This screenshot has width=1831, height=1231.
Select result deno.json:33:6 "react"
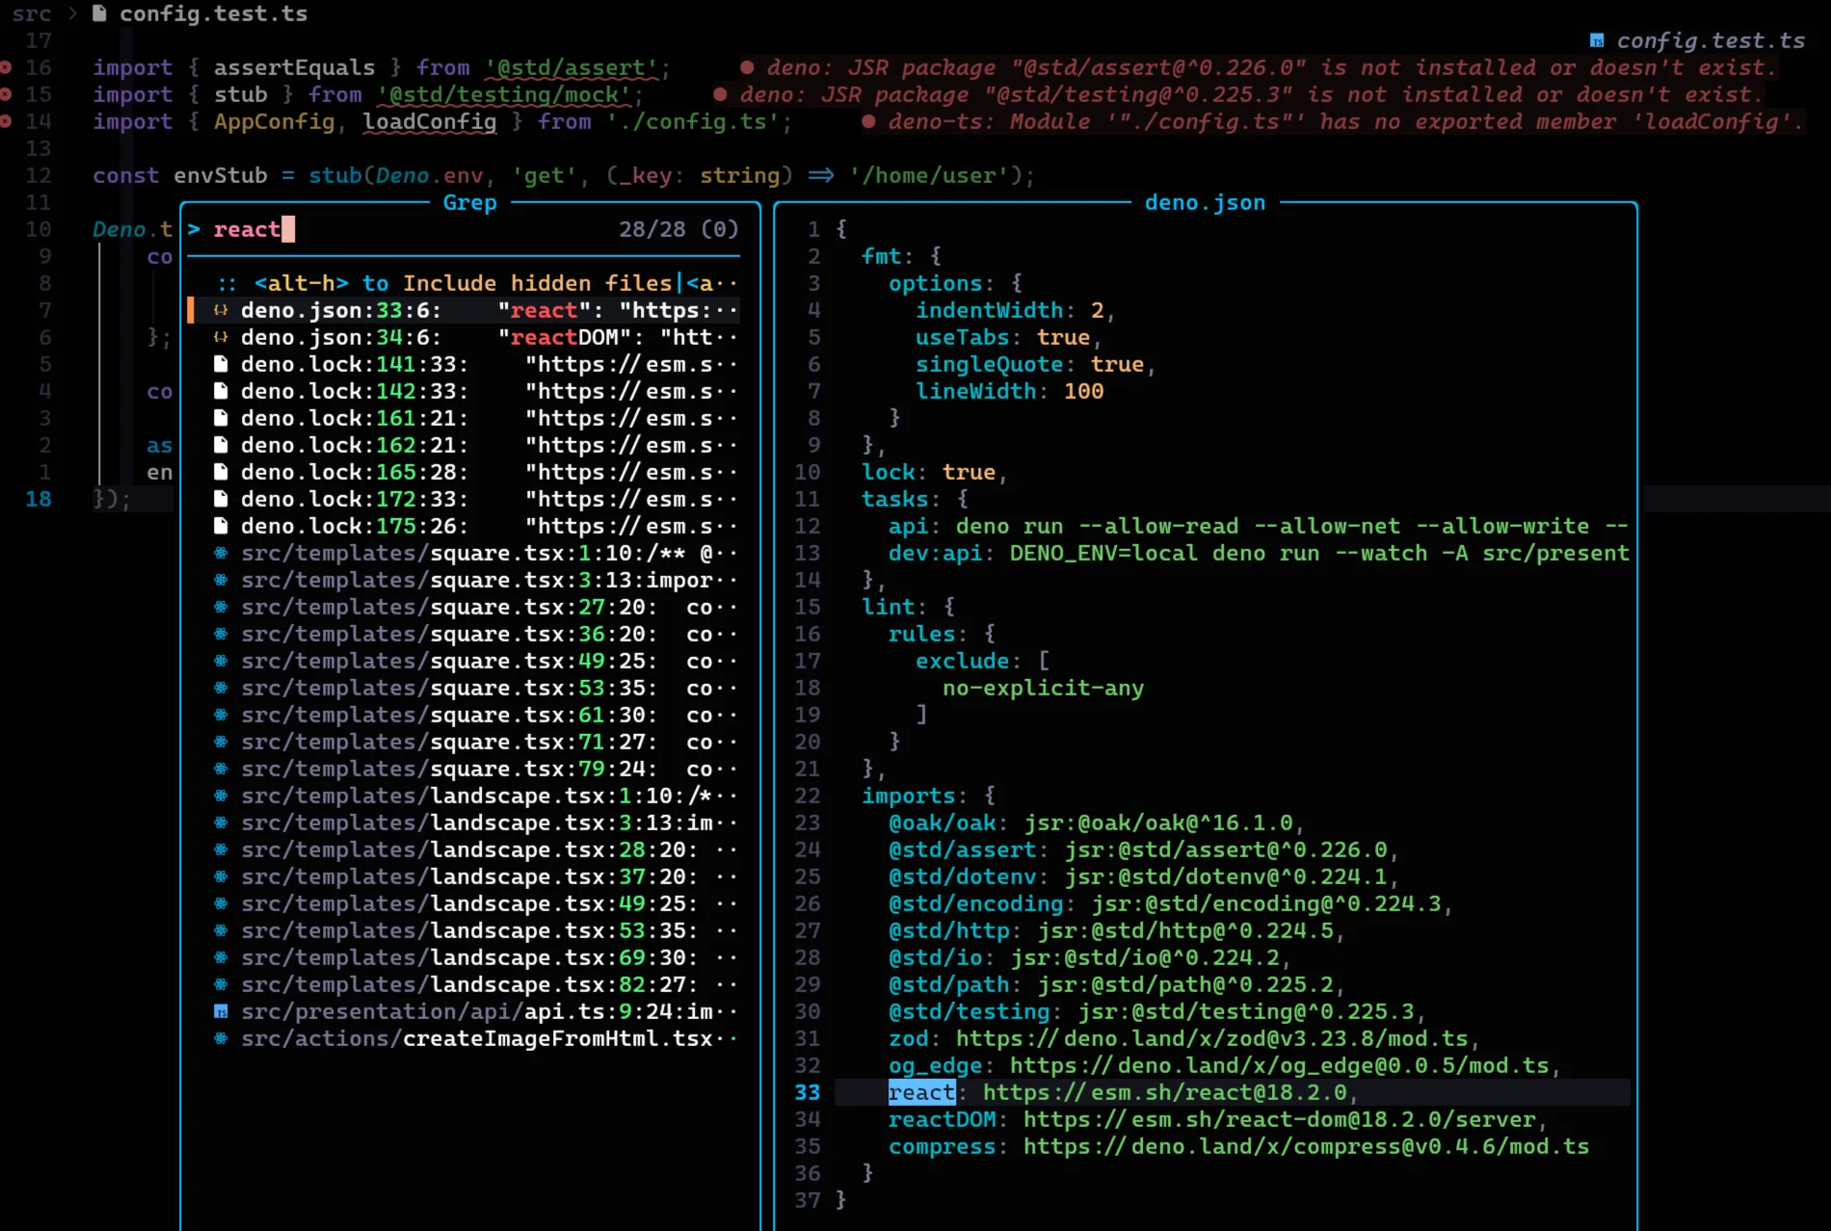tap(464, 310)
